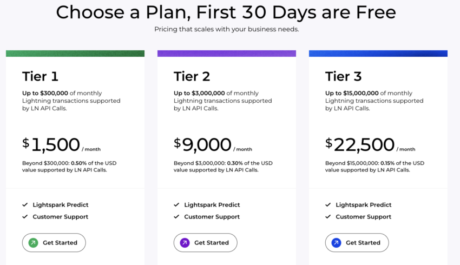Select the green bar above Tier 1

click(x=75, y=54)
